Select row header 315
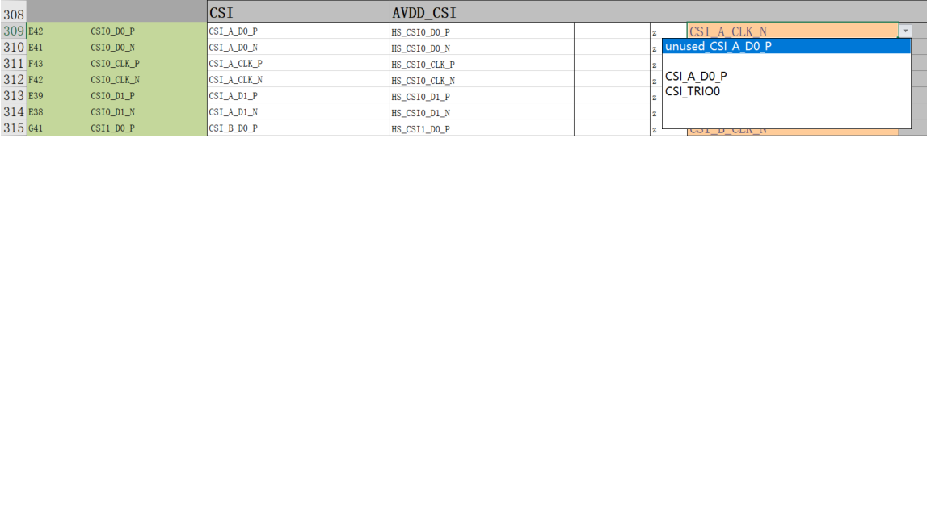Viewport: 931px width, 523px height. click(x=14, y=128)
